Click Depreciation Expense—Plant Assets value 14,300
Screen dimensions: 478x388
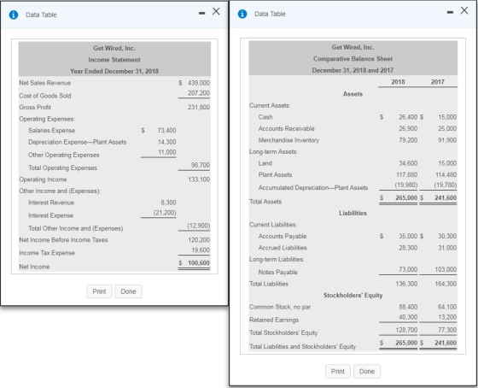click(x=166, y=142)
